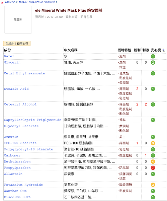Screen dimensions: 167x201
Task: Click the 抗敏 property in Allantoin row
Action: pos(122,179)
